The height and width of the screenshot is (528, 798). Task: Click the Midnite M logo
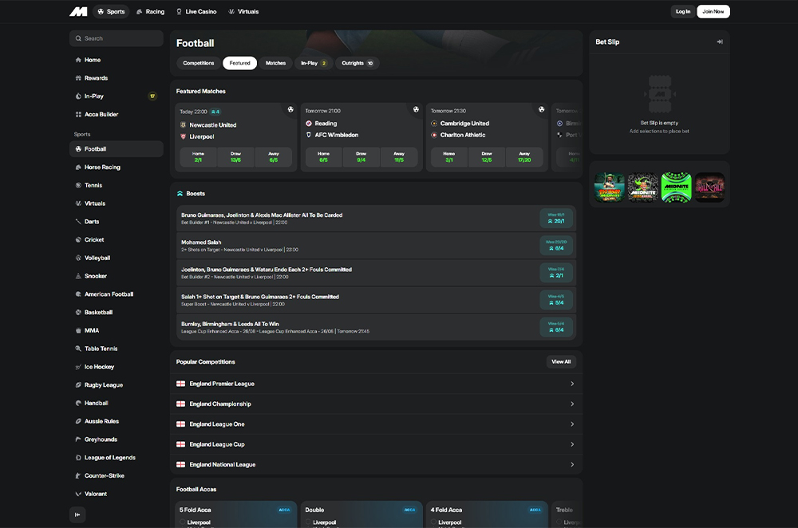point(78,12)
